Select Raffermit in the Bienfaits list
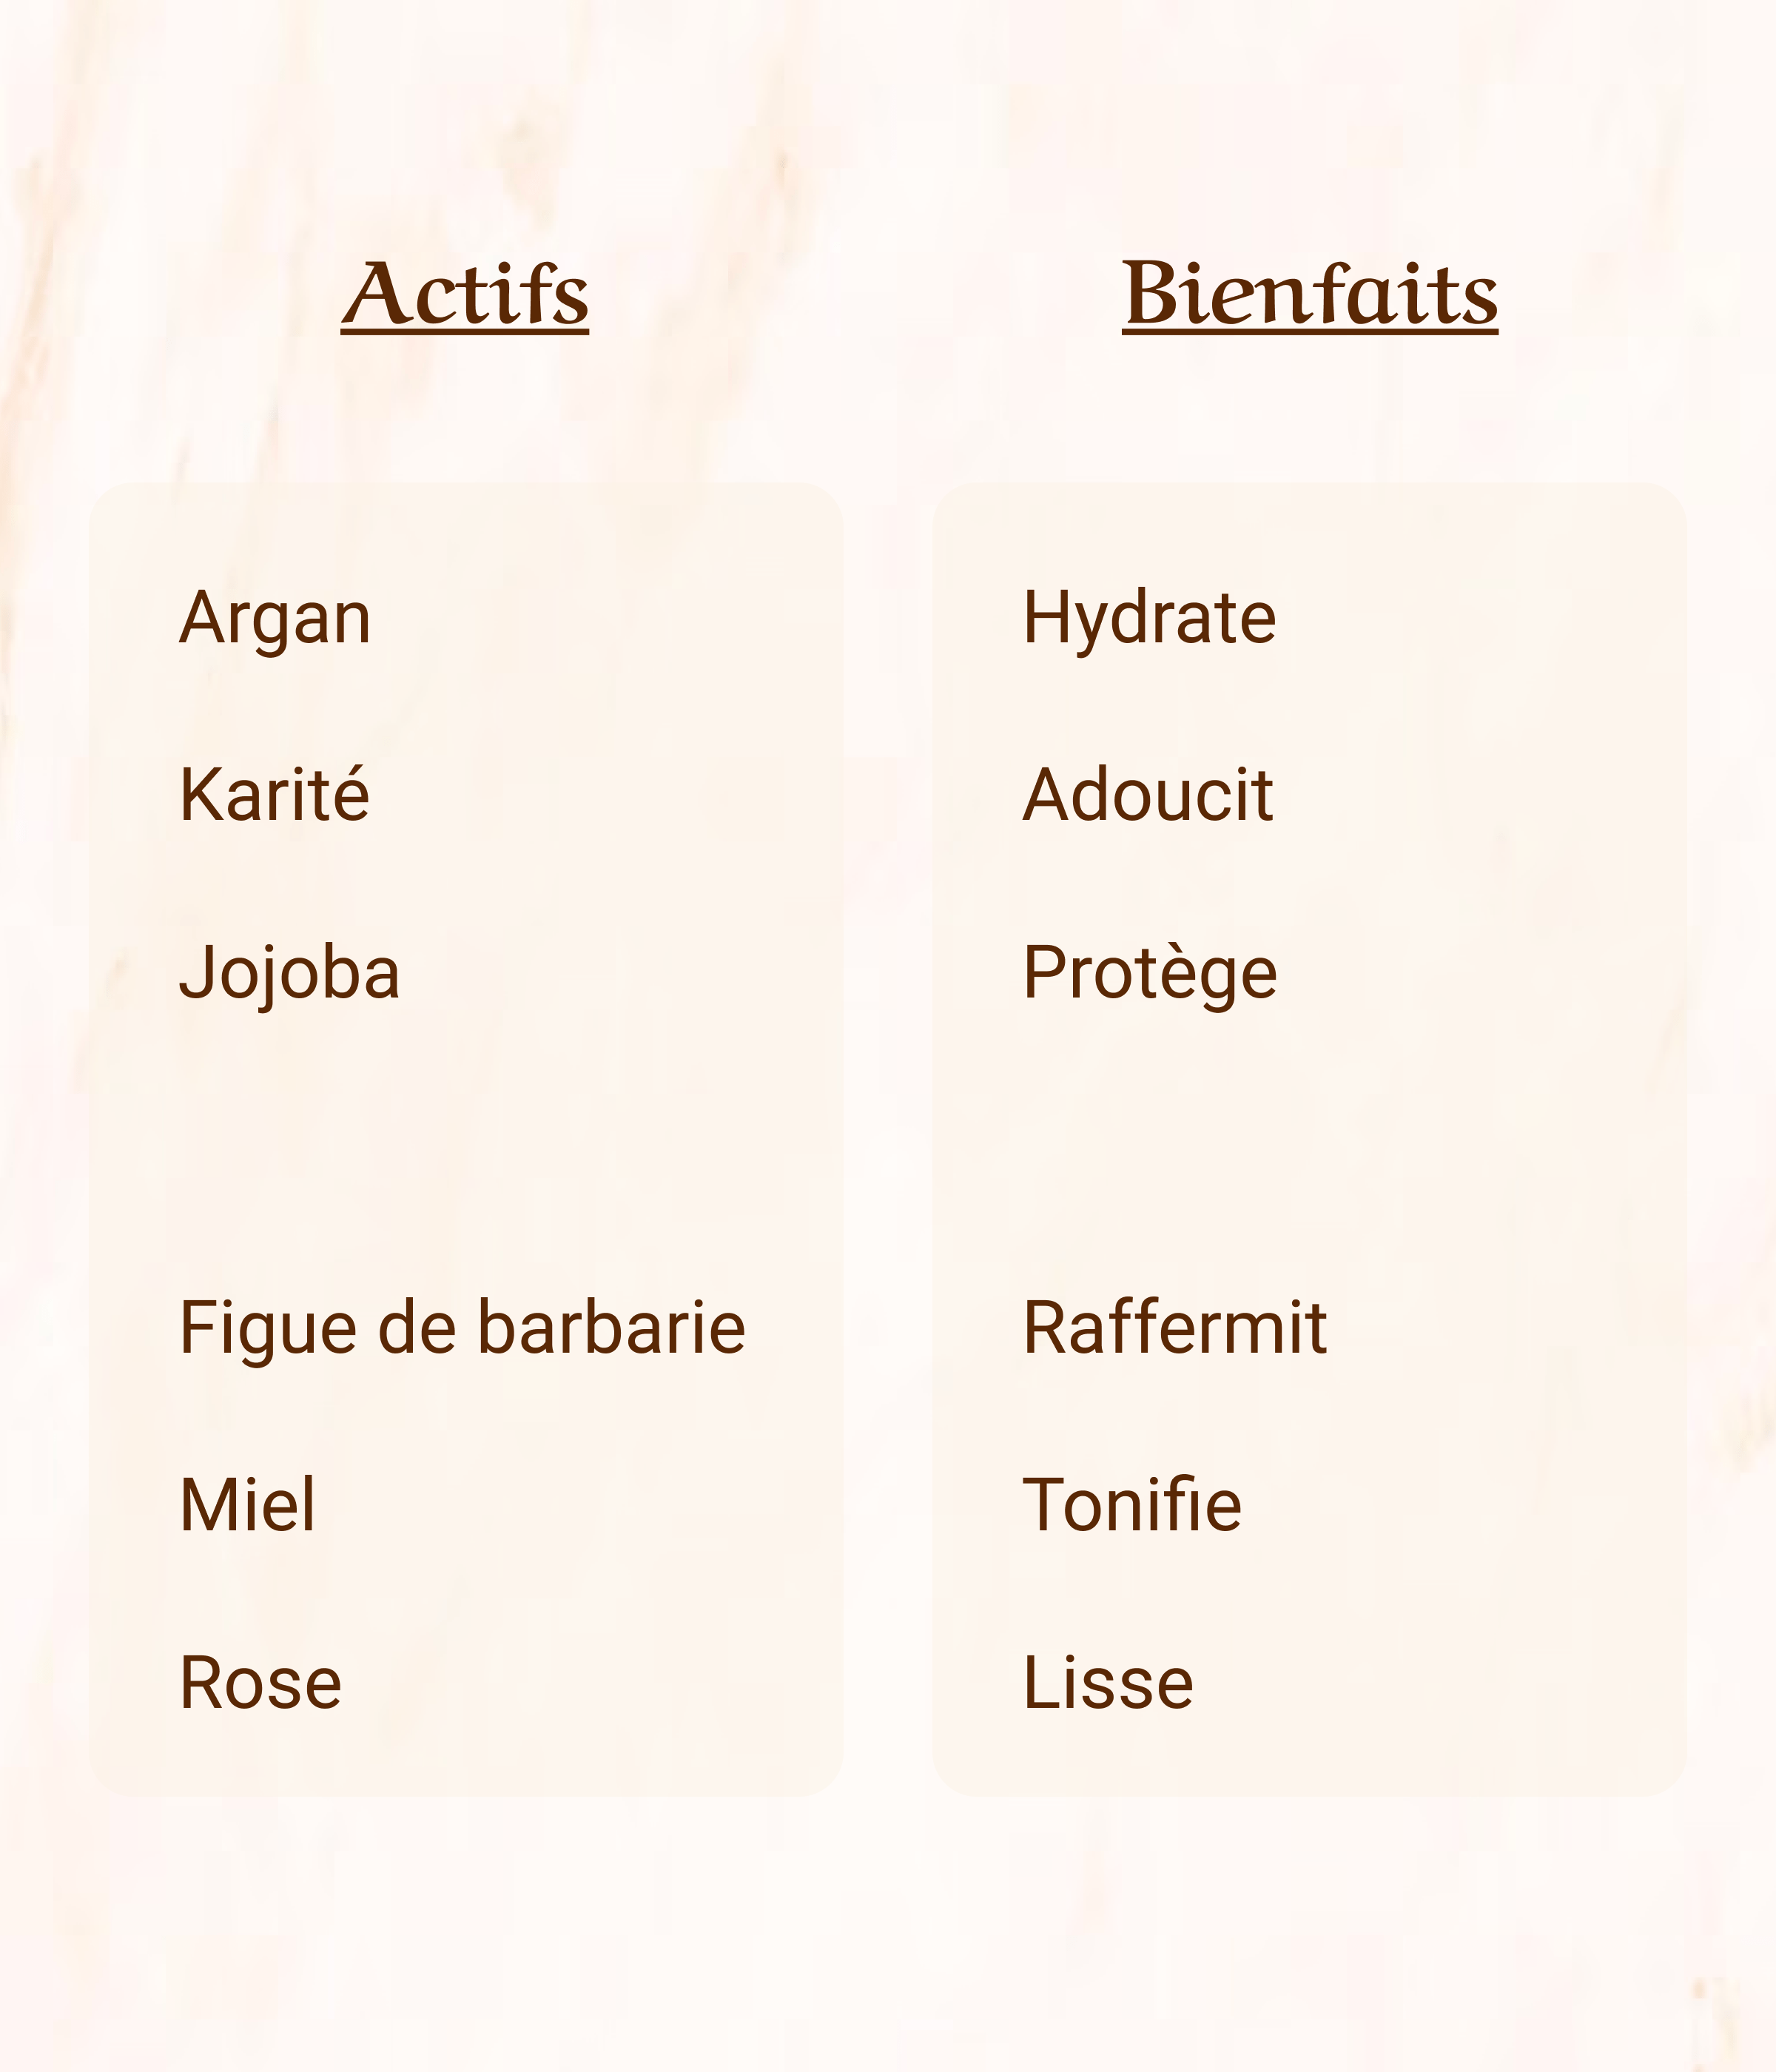 pyautogui.click(x=1174, y=1329)
